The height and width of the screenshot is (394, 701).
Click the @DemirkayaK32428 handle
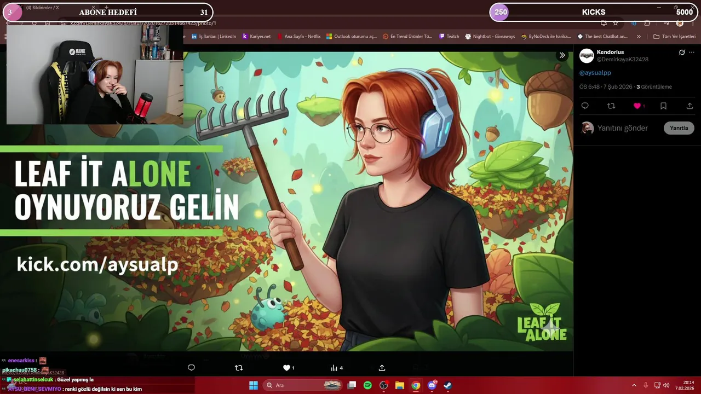622,59
